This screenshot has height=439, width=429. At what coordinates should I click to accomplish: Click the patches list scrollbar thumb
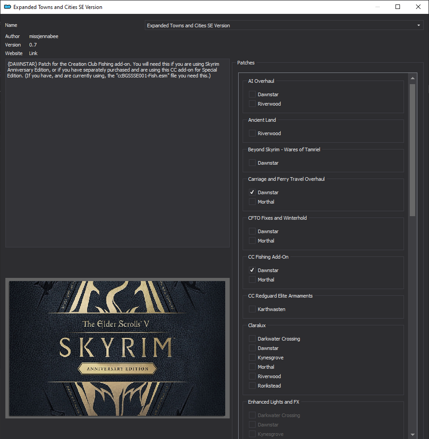tap(412, 150)
